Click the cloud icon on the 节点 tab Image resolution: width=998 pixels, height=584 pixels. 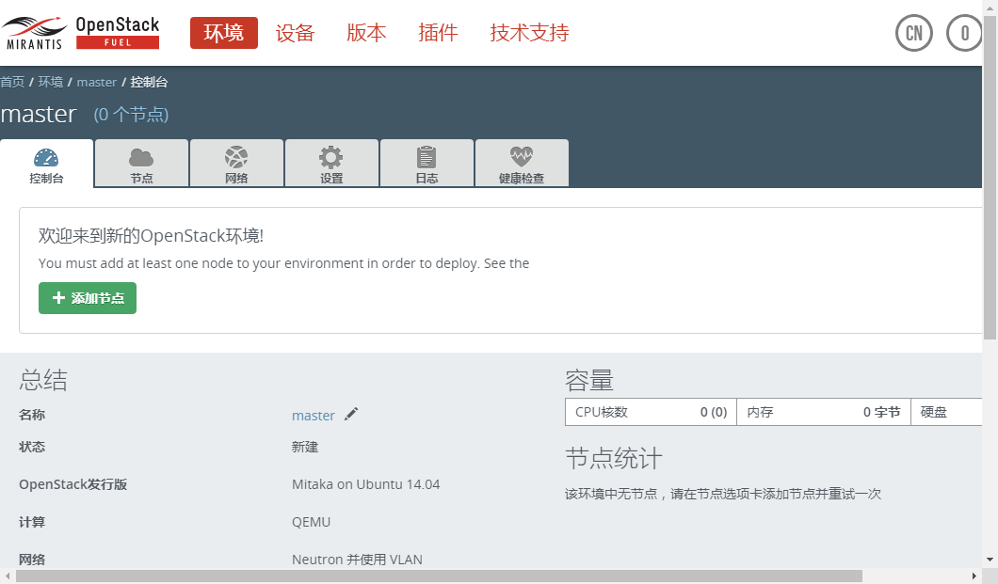pos(141,157)
